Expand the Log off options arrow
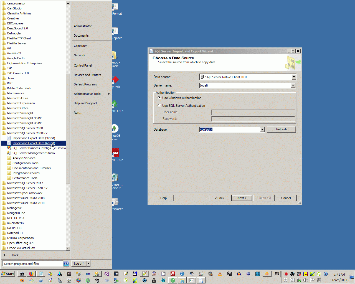 88,263
